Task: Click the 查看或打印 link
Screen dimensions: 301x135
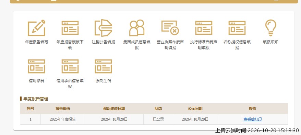Action: click(x=252, y=119)
